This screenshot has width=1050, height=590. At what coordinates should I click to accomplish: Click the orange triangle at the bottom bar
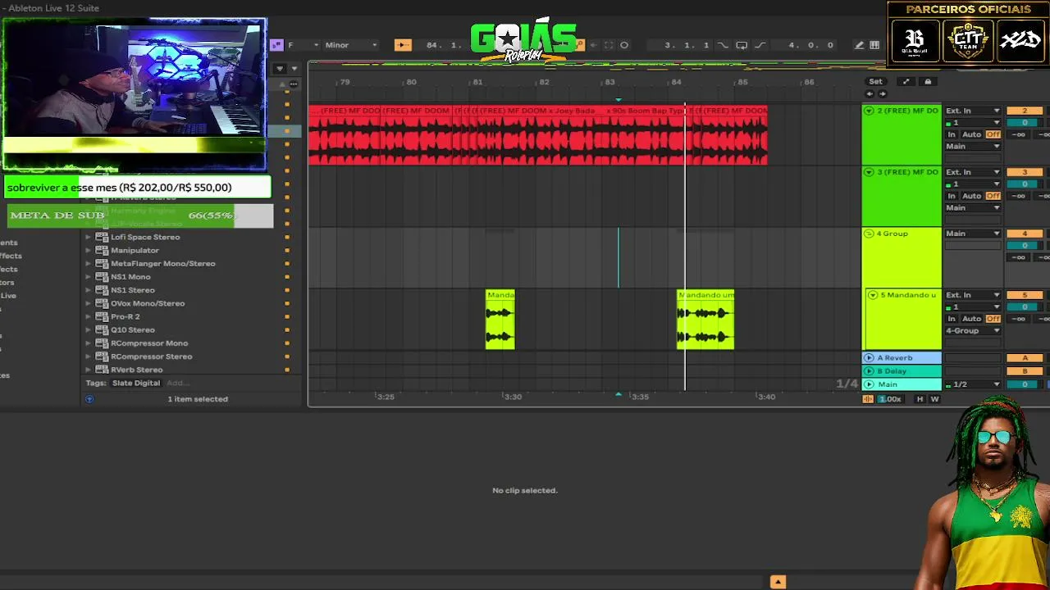click(x=778, y=582)
